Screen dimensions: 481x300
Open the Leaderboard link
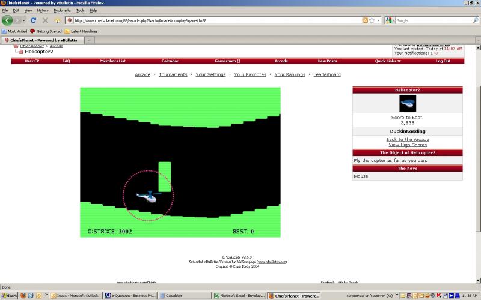(x=327, y=74)
